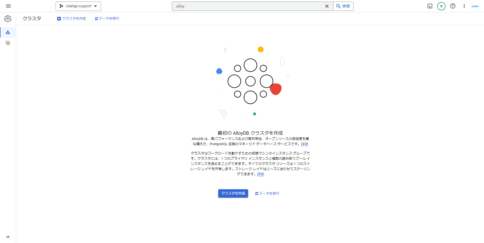This screenshot has height=243, width=484.
Task: Click データを移行 in the top toolbar
Action: click(107, 19)
